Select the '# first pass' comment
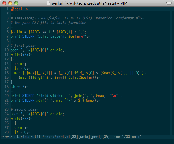This screenshot has width=174, height=144. pos(22,46)
